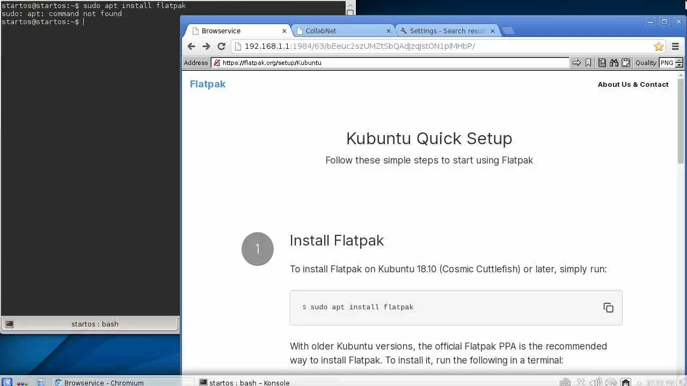The height and width of the screenshot is (386, 687).
Task: Click the binoculars find icon
Action: (614, 63)
